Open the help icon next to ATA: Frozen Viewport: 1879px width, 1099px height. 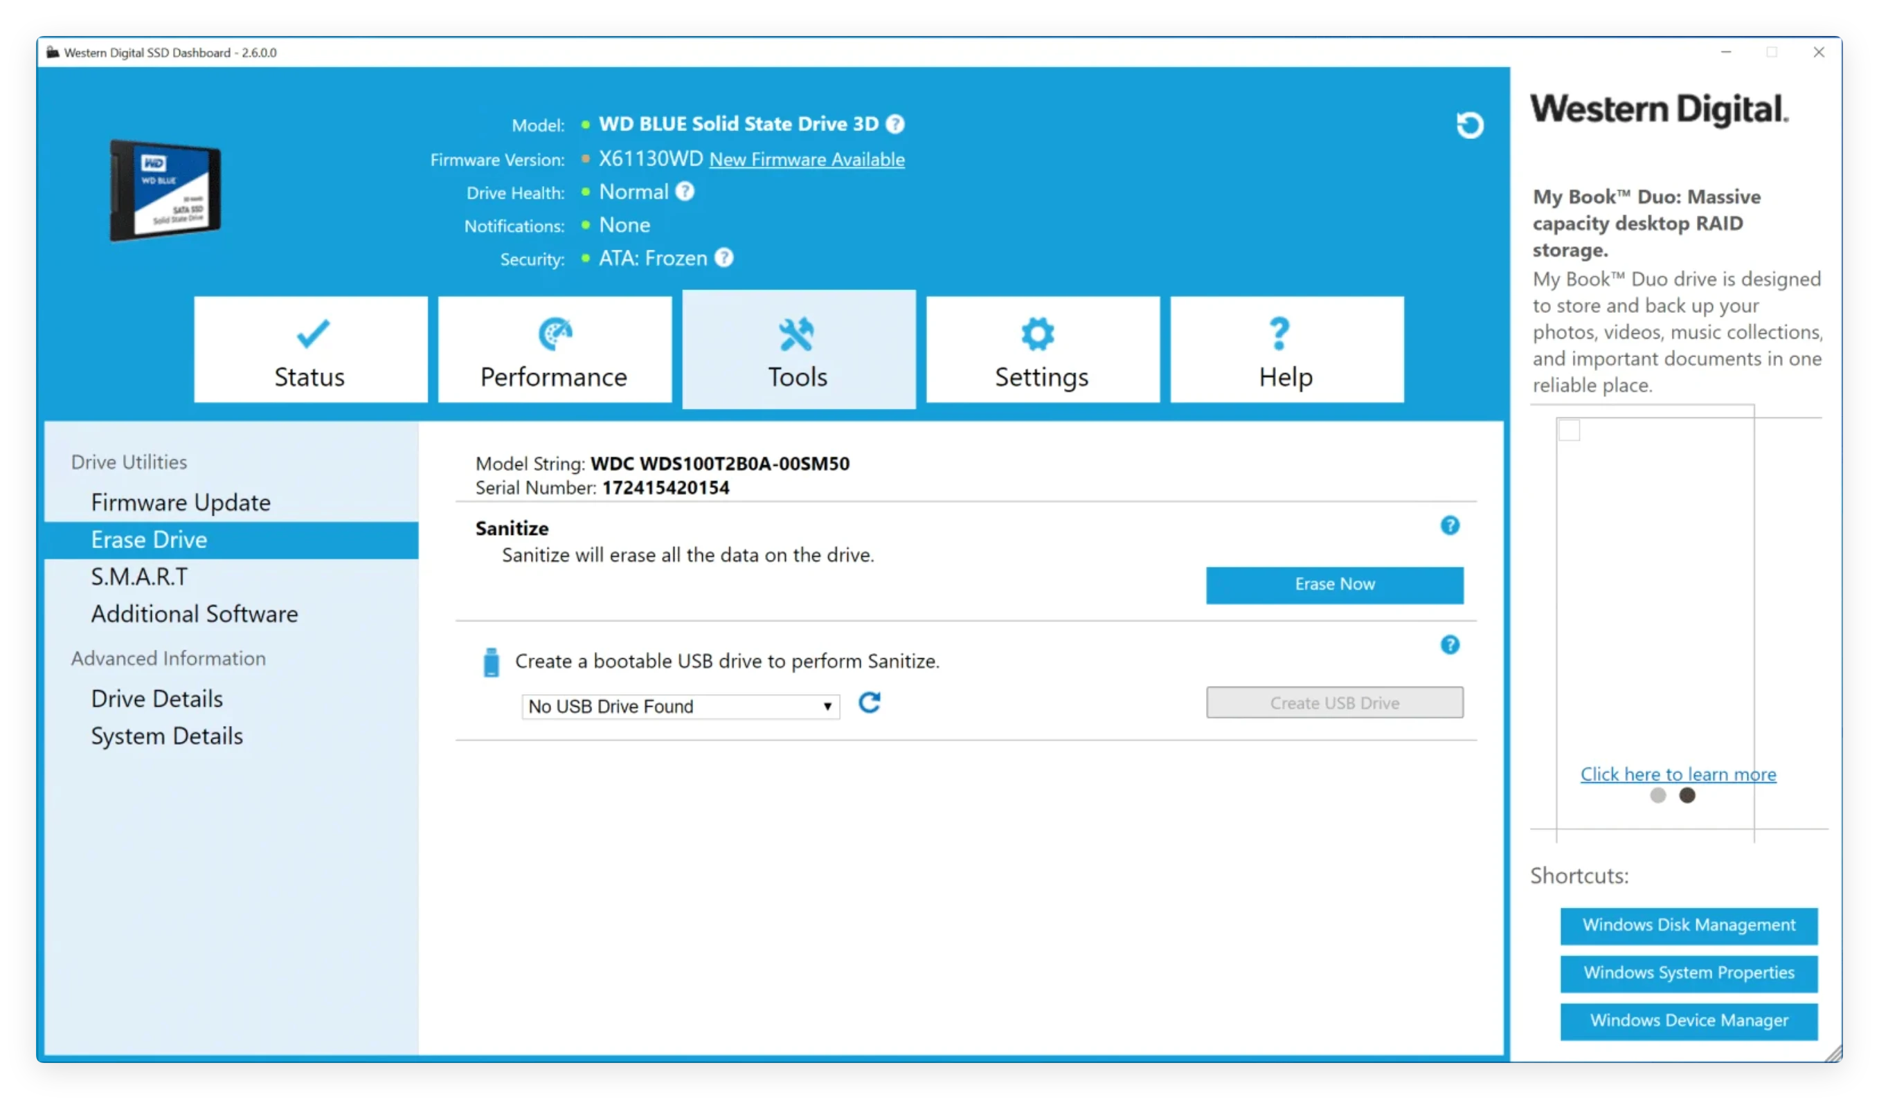coord(724,257)
